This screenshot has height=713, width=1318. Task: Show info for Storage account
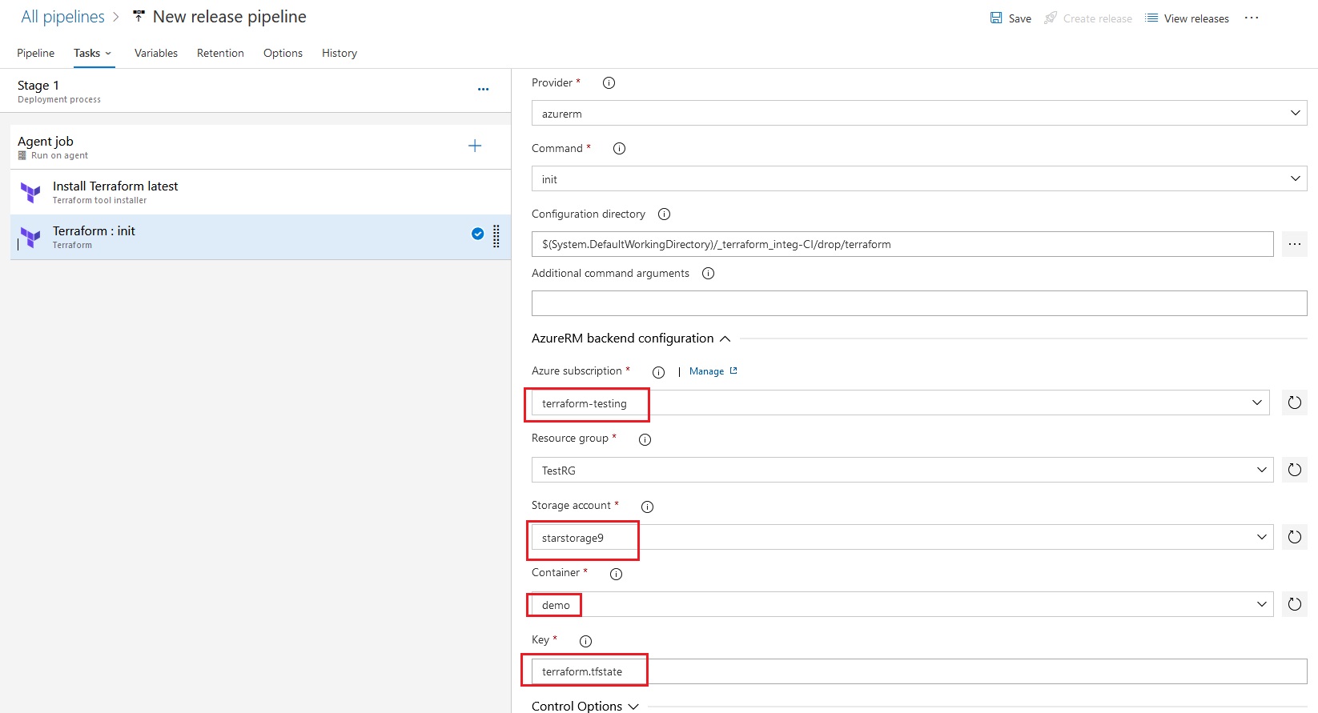coord(648,507)
